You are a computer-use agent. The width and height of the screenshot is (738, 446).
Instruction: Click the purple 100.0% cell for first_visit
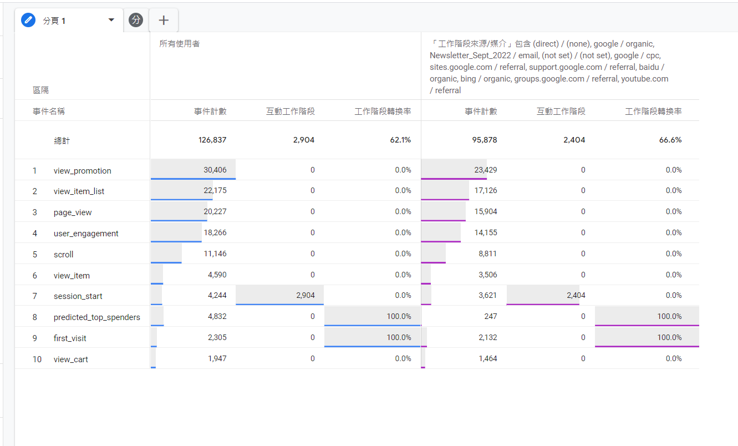pos(669,337)
